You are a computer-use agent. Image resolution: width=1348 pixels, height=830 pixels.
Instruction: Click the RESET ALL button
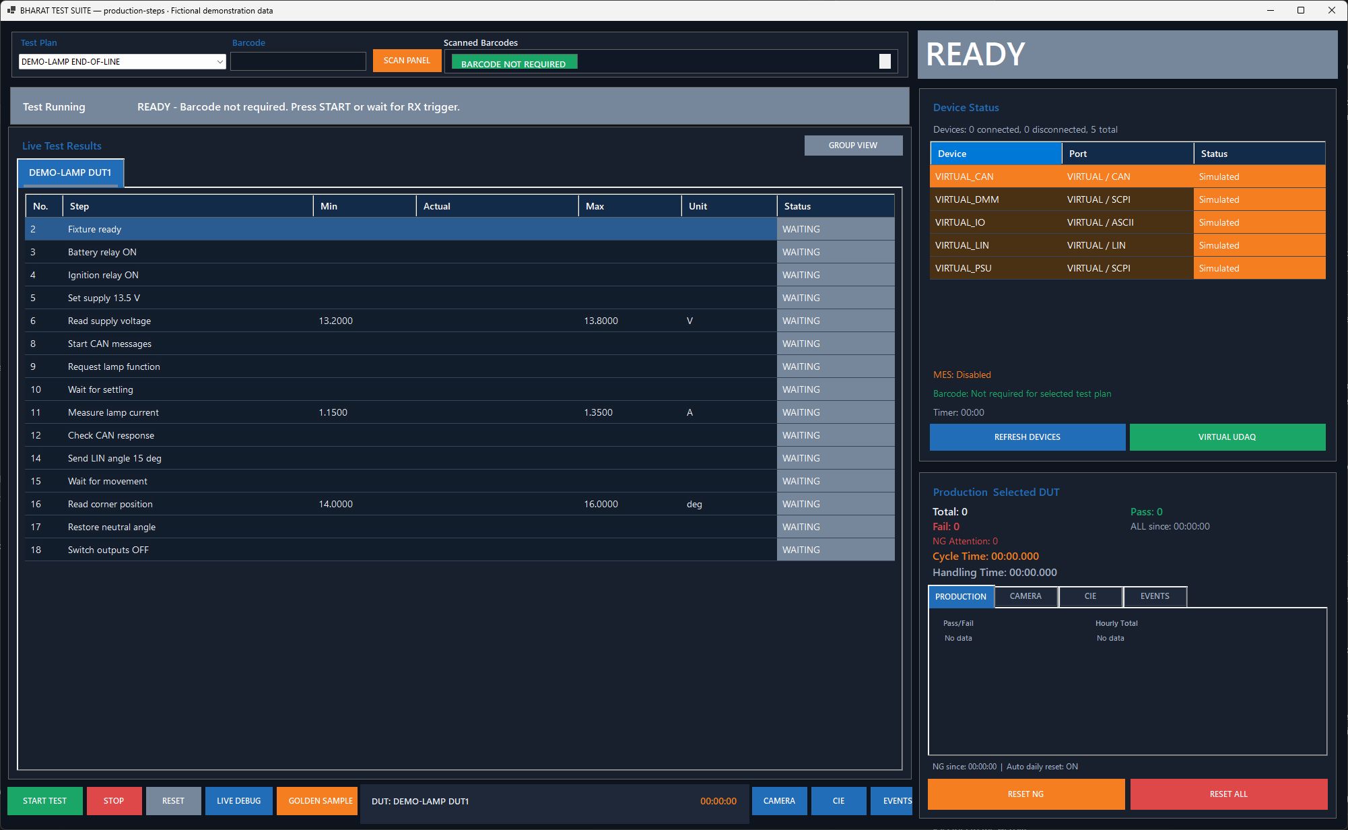pos(1229,794)
